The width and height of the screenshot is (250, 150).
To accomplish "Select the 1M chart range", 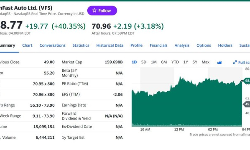I will [x=154, y=62].
